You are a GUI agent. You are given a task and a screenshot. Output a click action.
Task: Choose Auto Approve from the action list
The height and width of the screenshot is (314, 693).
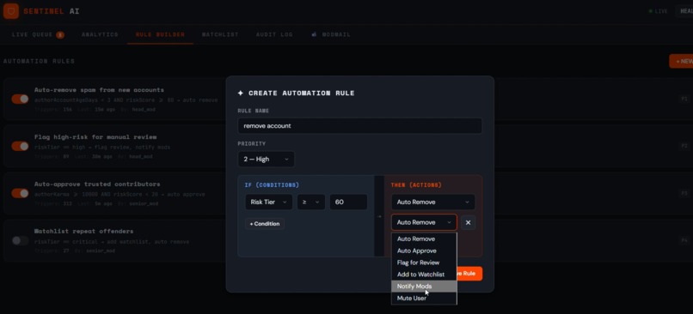pos(424,251)
